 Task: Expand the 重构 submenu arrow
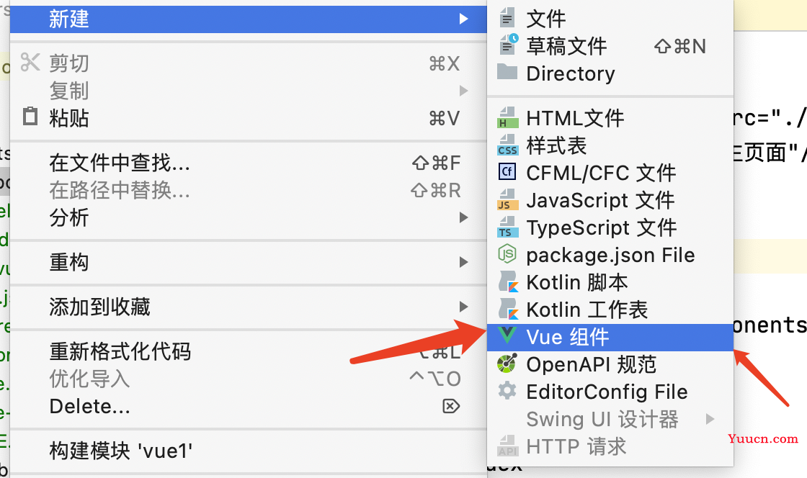[463, 262]
